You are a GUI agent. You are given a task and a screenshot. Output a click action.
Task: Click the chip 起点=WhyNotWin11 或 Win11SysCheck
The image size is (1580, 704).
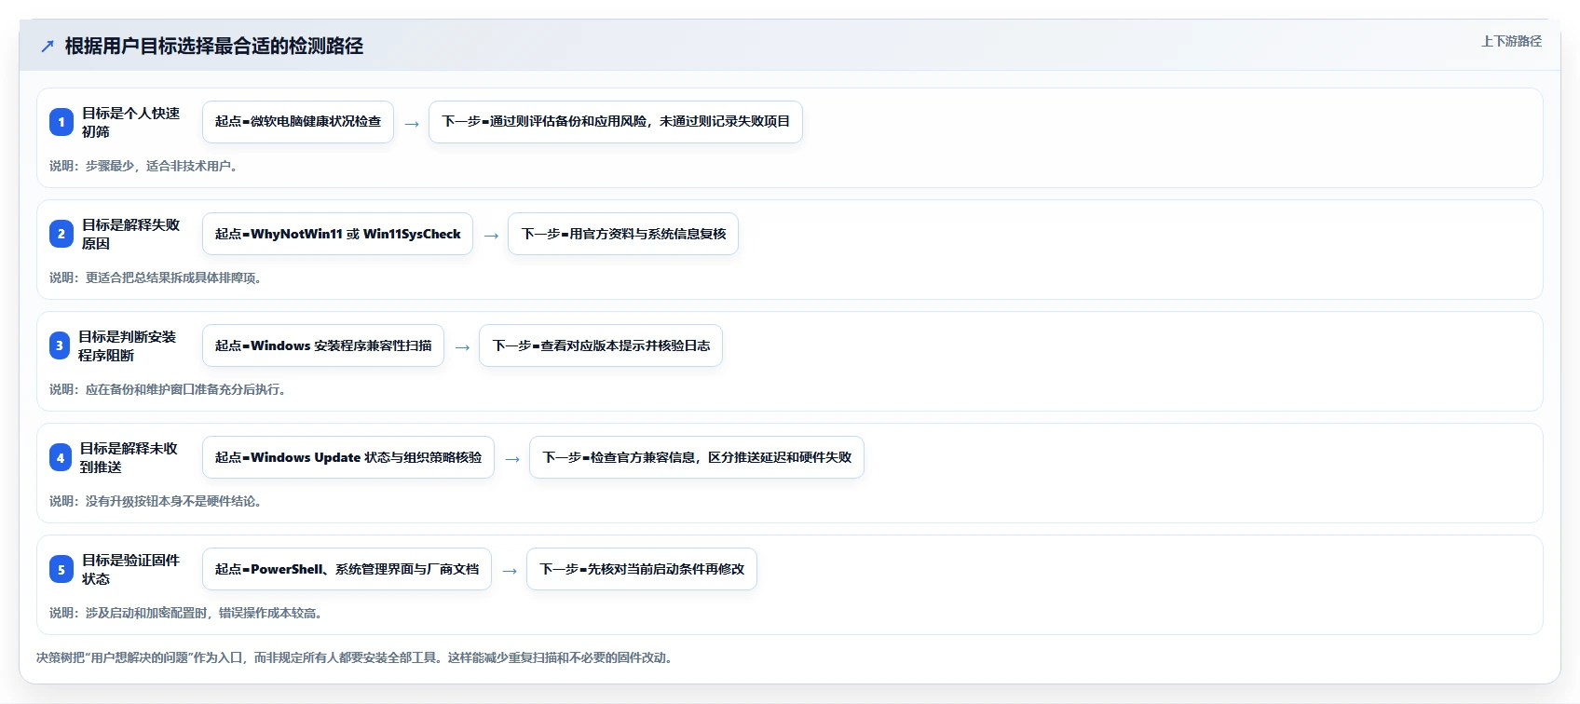(337, 234)
